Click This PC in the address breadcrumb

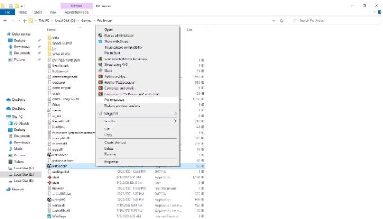44,21
